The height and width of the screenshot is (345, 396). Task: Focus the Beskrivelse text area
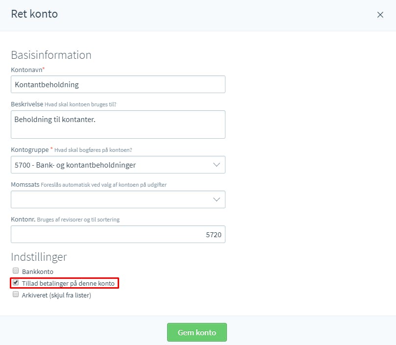coord(118,124)
